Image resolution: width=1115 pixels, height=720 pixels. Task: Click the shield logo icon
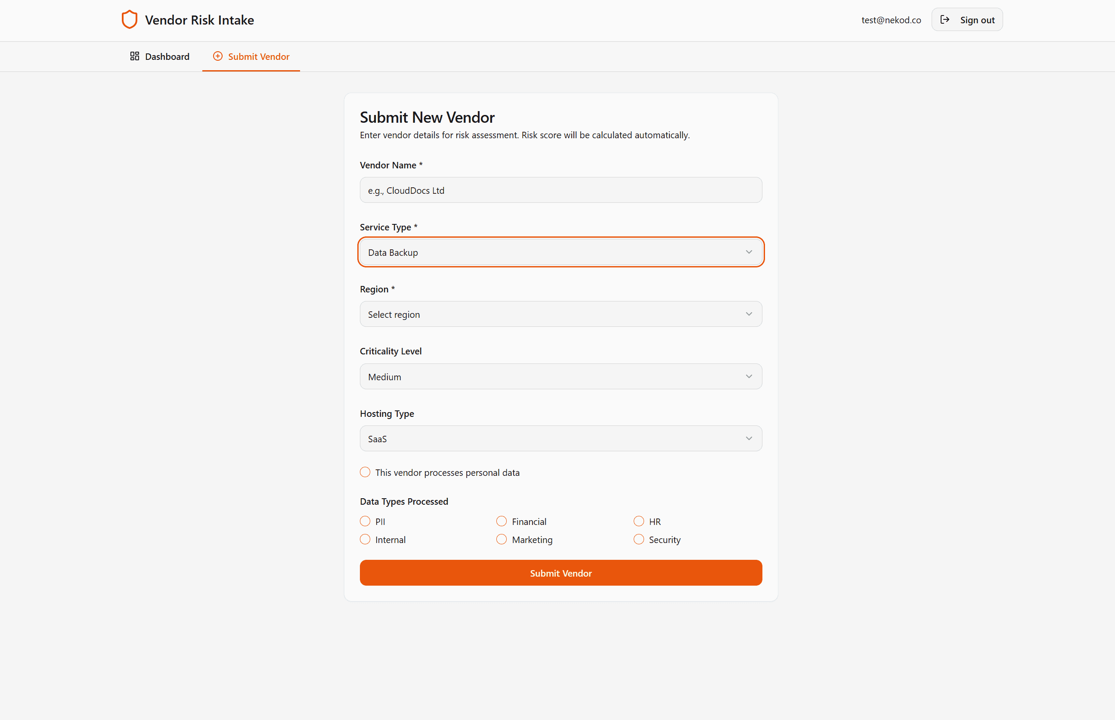(129, 20)
